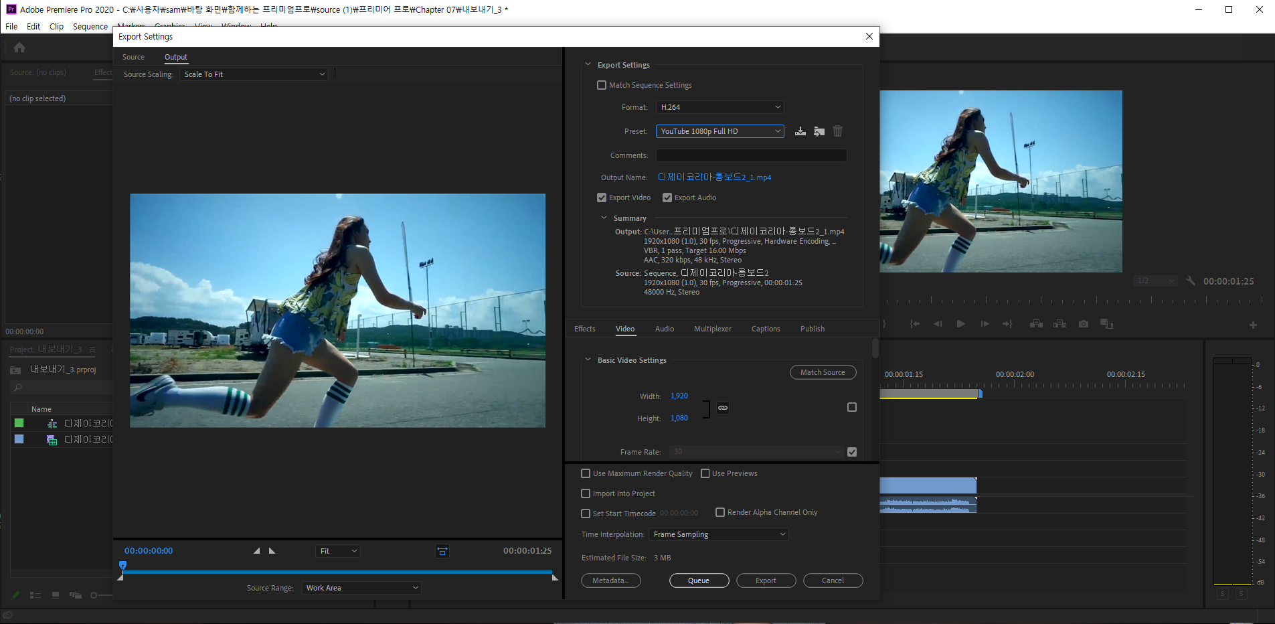The height and width of the screenshot is (624, 1275).
Task: Switch to the Audio tab
Action: [x=664, y=329]
